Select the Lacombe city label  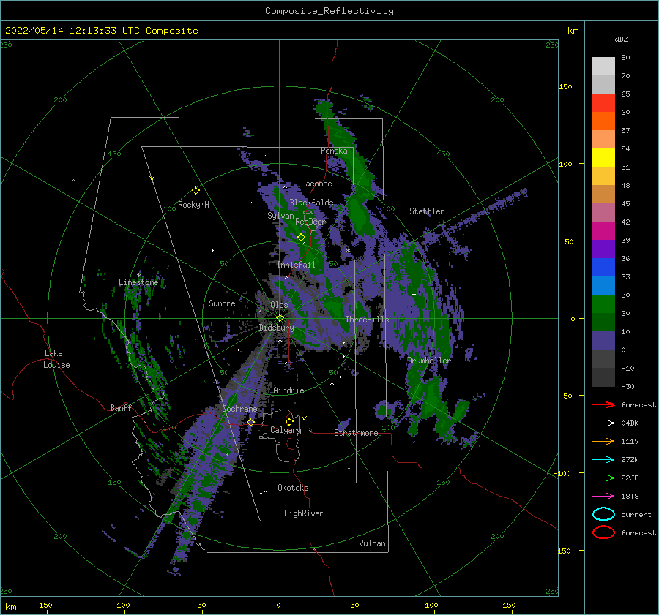(x=316, y=184)
